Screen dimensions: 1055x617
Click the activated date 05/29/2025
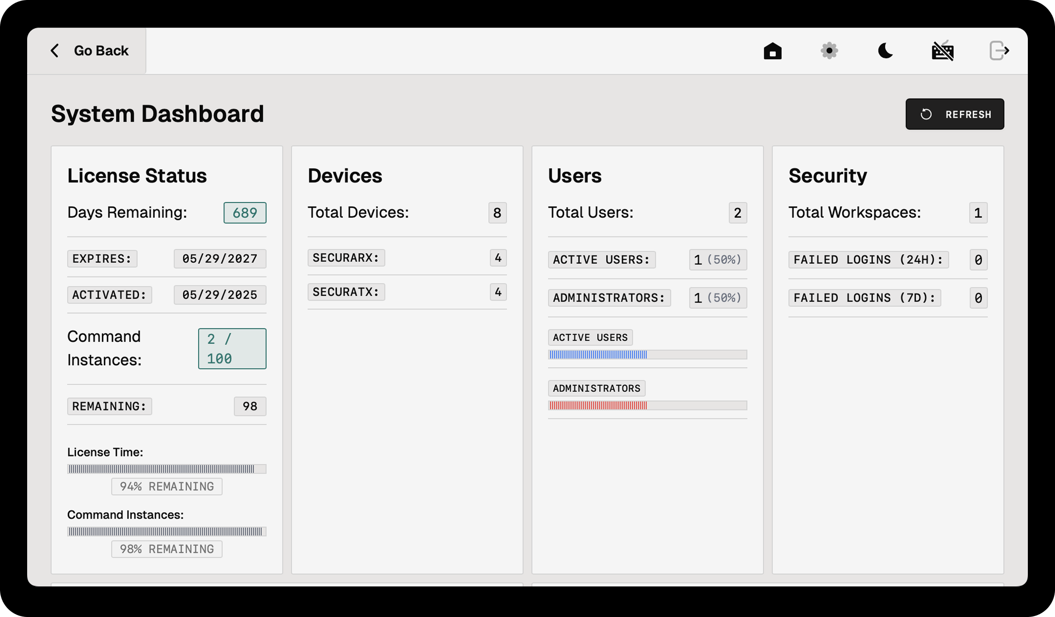click(x=220, y=295)
